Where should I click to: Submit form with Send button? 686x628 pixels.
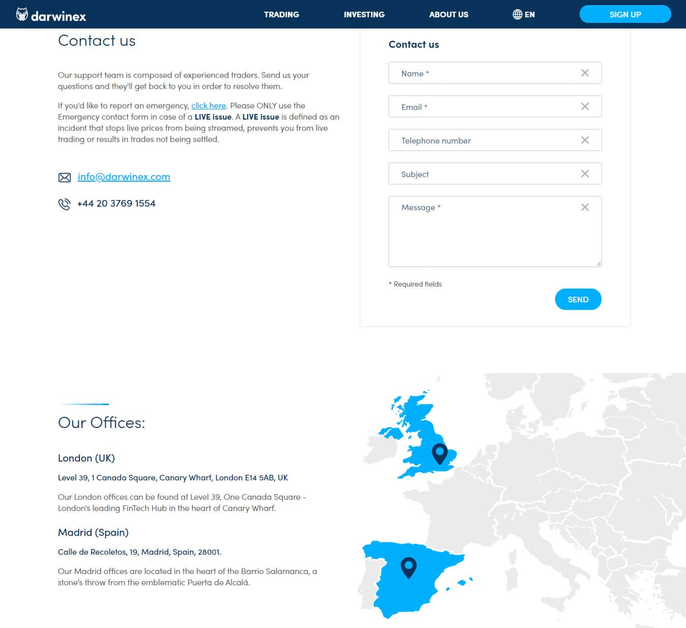pyautogui.click(x=578, y=299)
